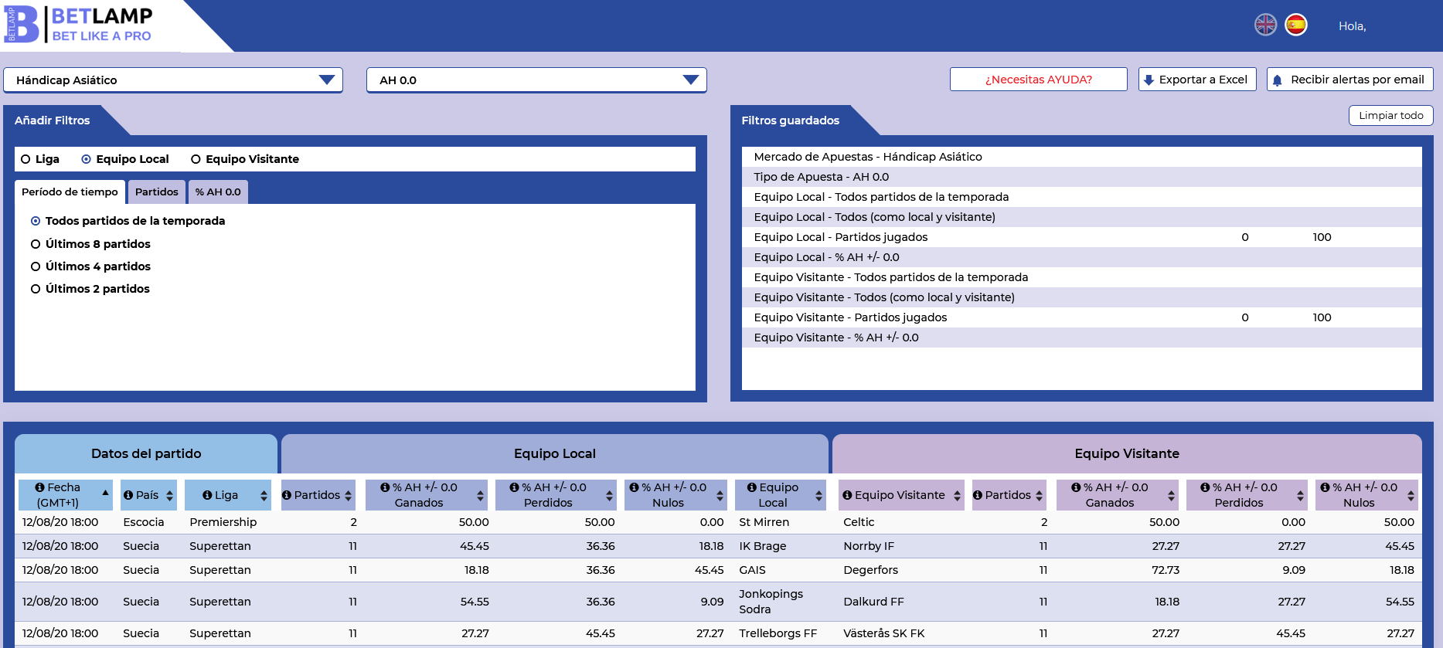Click info icon next to Liga
1443x648 pixels.
click(207, 495)
